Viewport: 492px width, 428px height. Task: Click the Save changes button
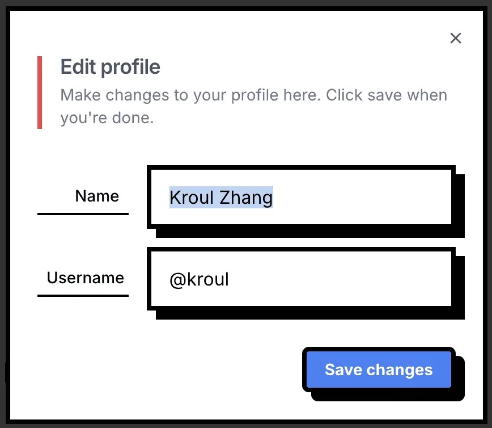[378, 370]
